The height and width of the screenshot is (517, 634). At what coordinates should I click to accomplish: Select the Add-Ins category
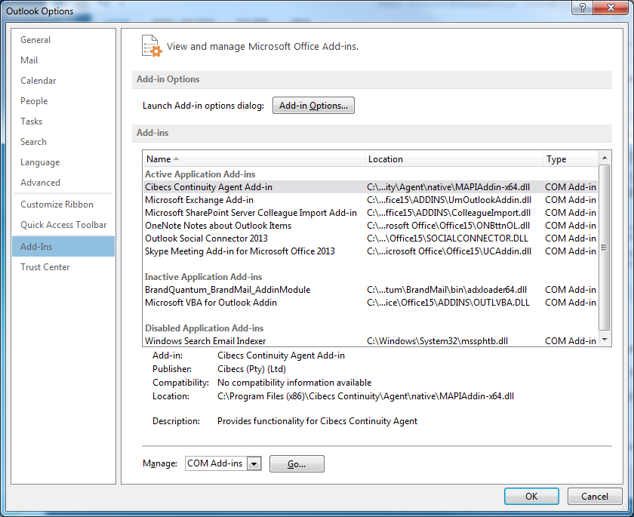(x=63, y=247)
